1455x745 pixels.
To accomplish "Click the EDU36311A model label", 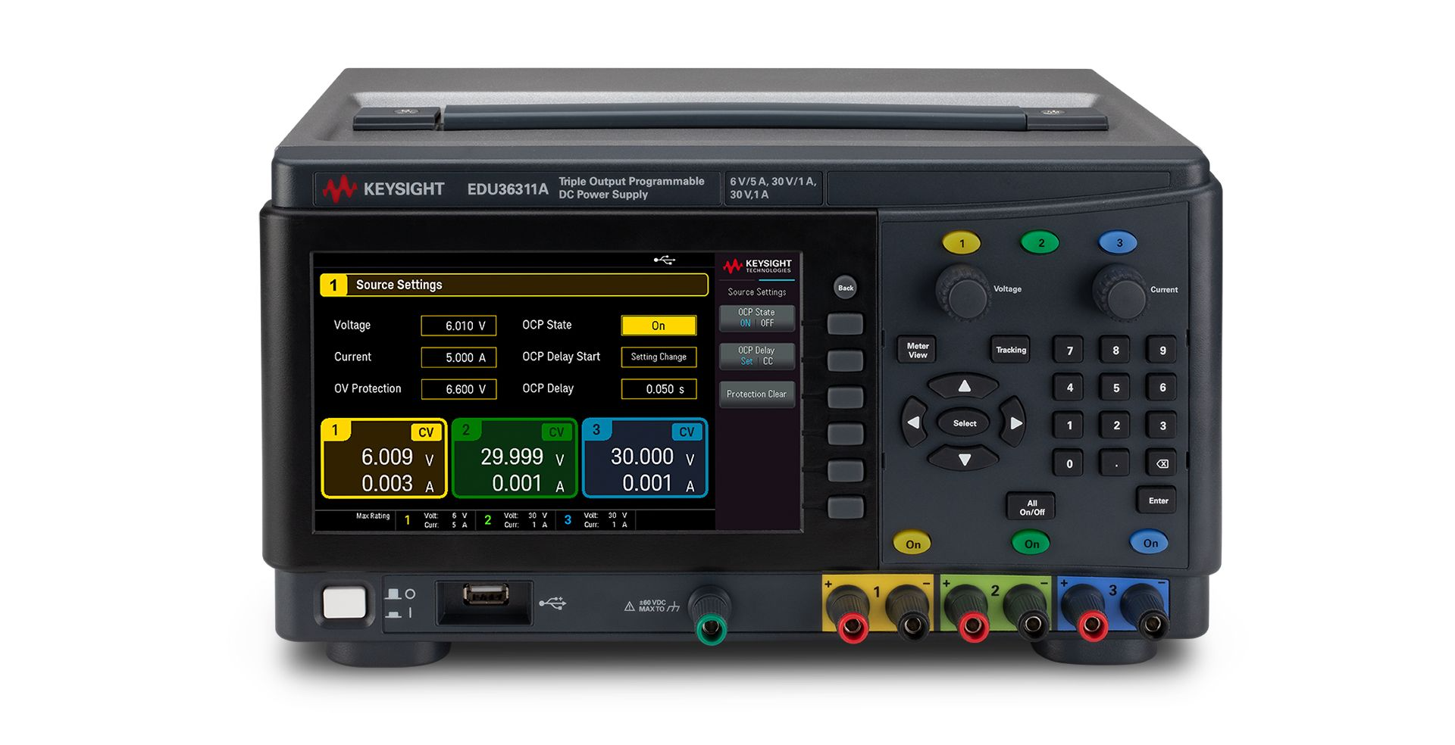I will [507, 189].
